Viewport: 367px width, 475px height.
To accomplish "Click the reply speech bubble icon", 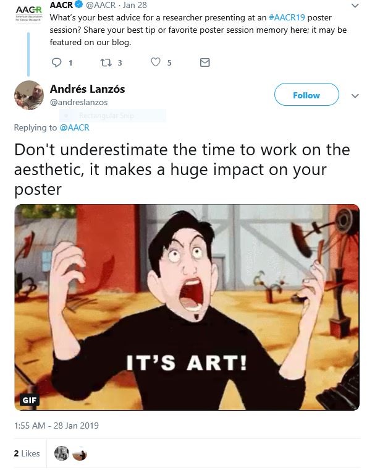I will coord(57,62).
